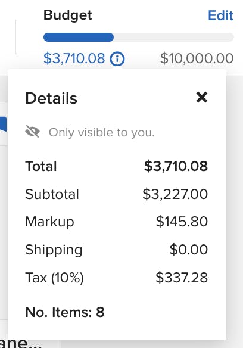Select the blue $3,710.08 spent amount

[74, 58]
